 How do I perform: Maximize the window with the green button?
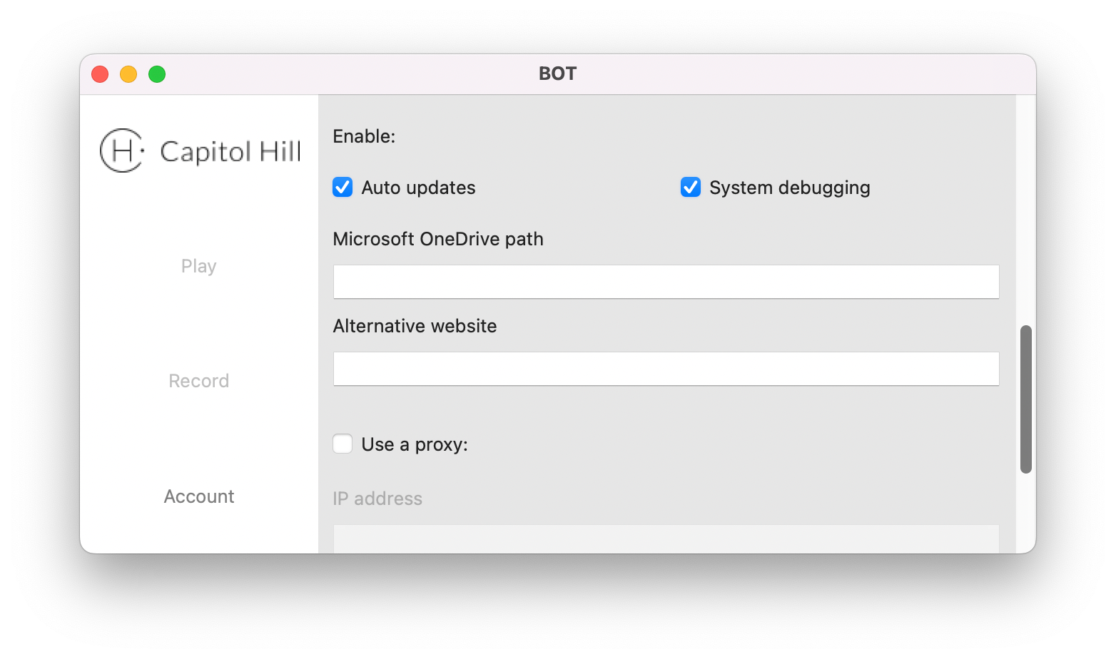coord(157,74)
